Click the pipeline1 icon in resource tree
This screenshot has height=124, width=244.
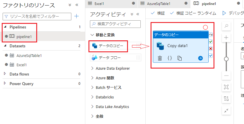(x=12, y=36)
